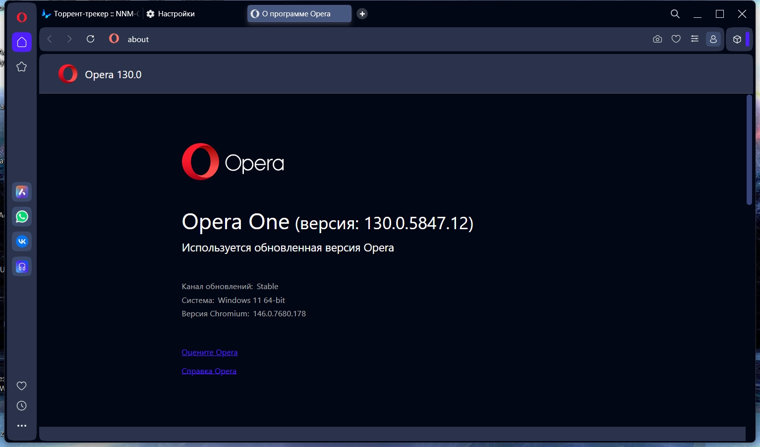
Task: Open the Справка Opera link
Action: [x=209, y=371]
